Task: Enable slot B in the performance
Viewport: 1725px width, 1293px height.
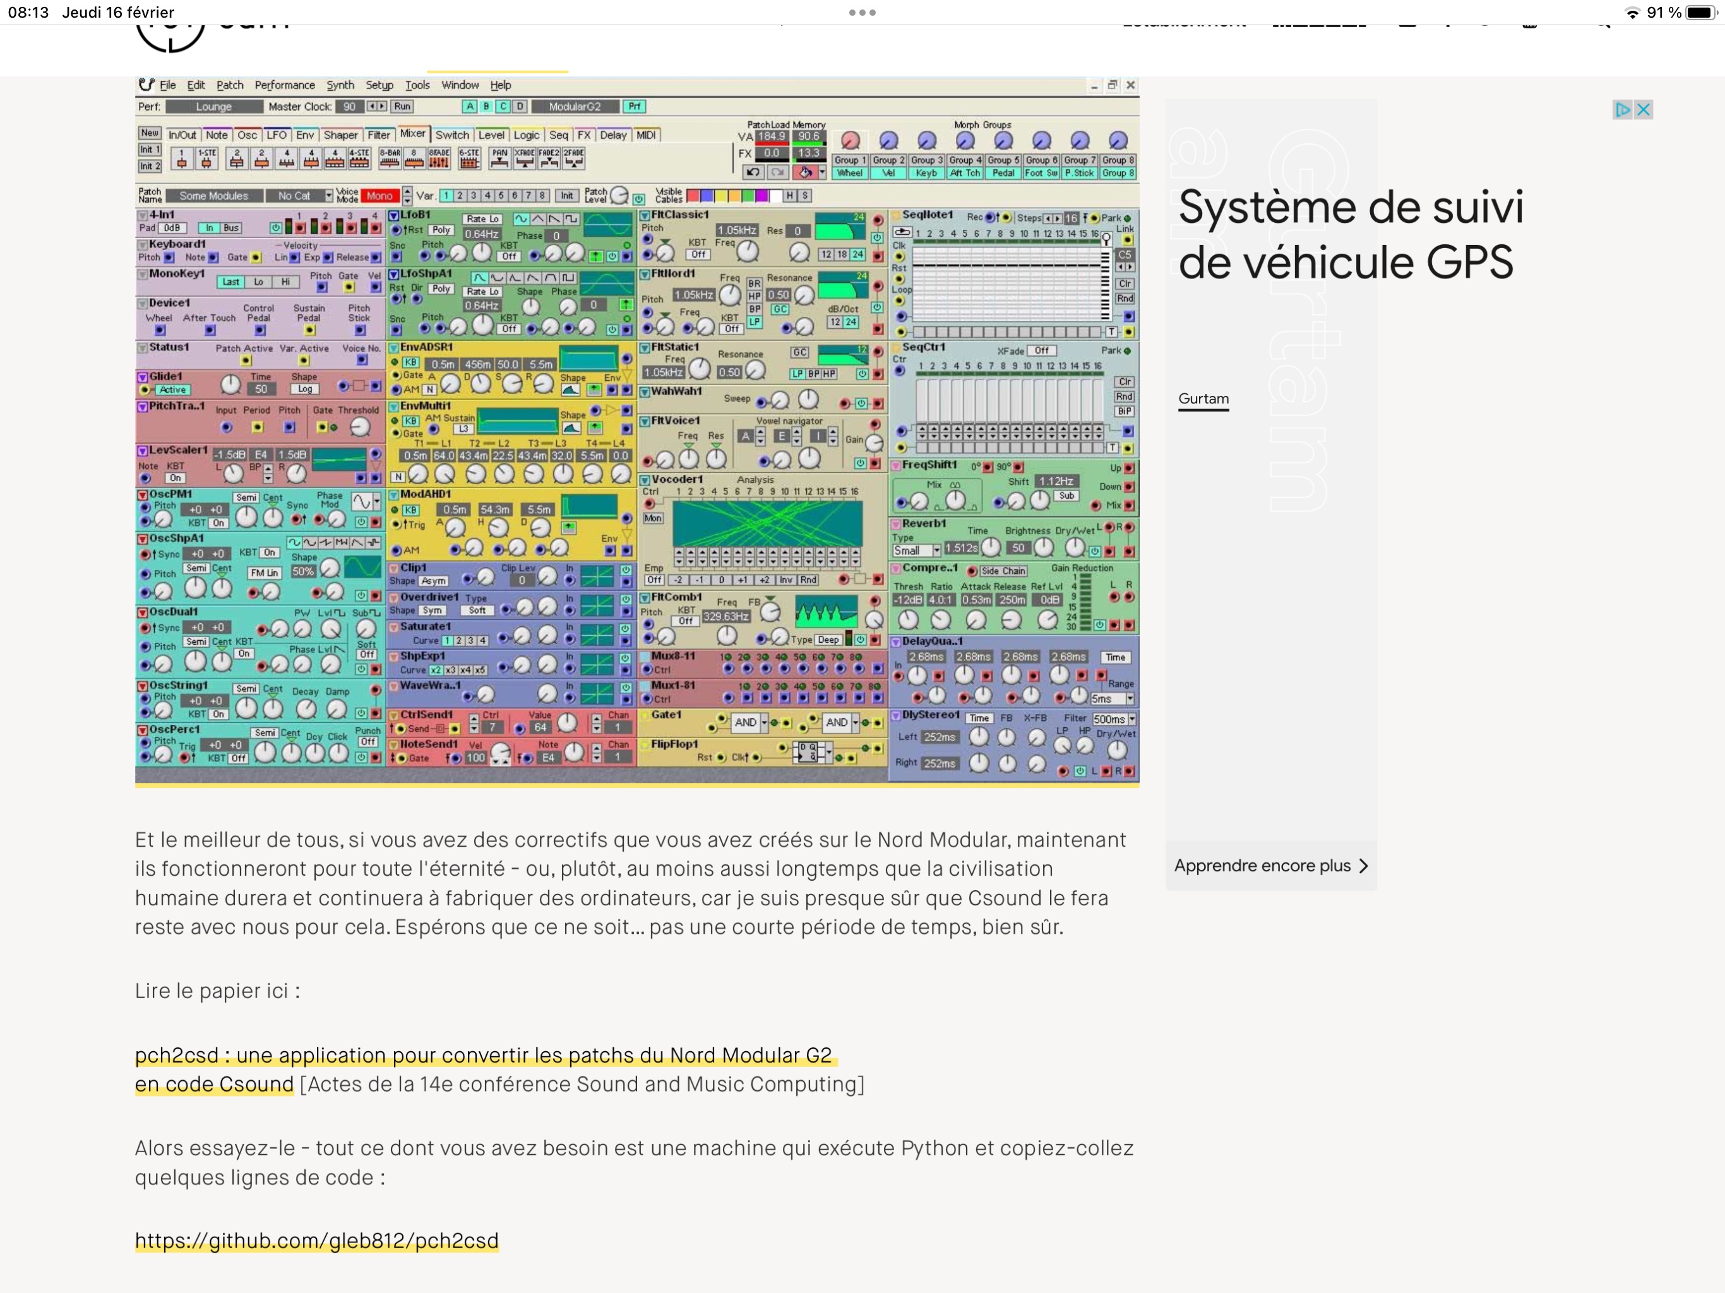Action: tap(486, 107)
